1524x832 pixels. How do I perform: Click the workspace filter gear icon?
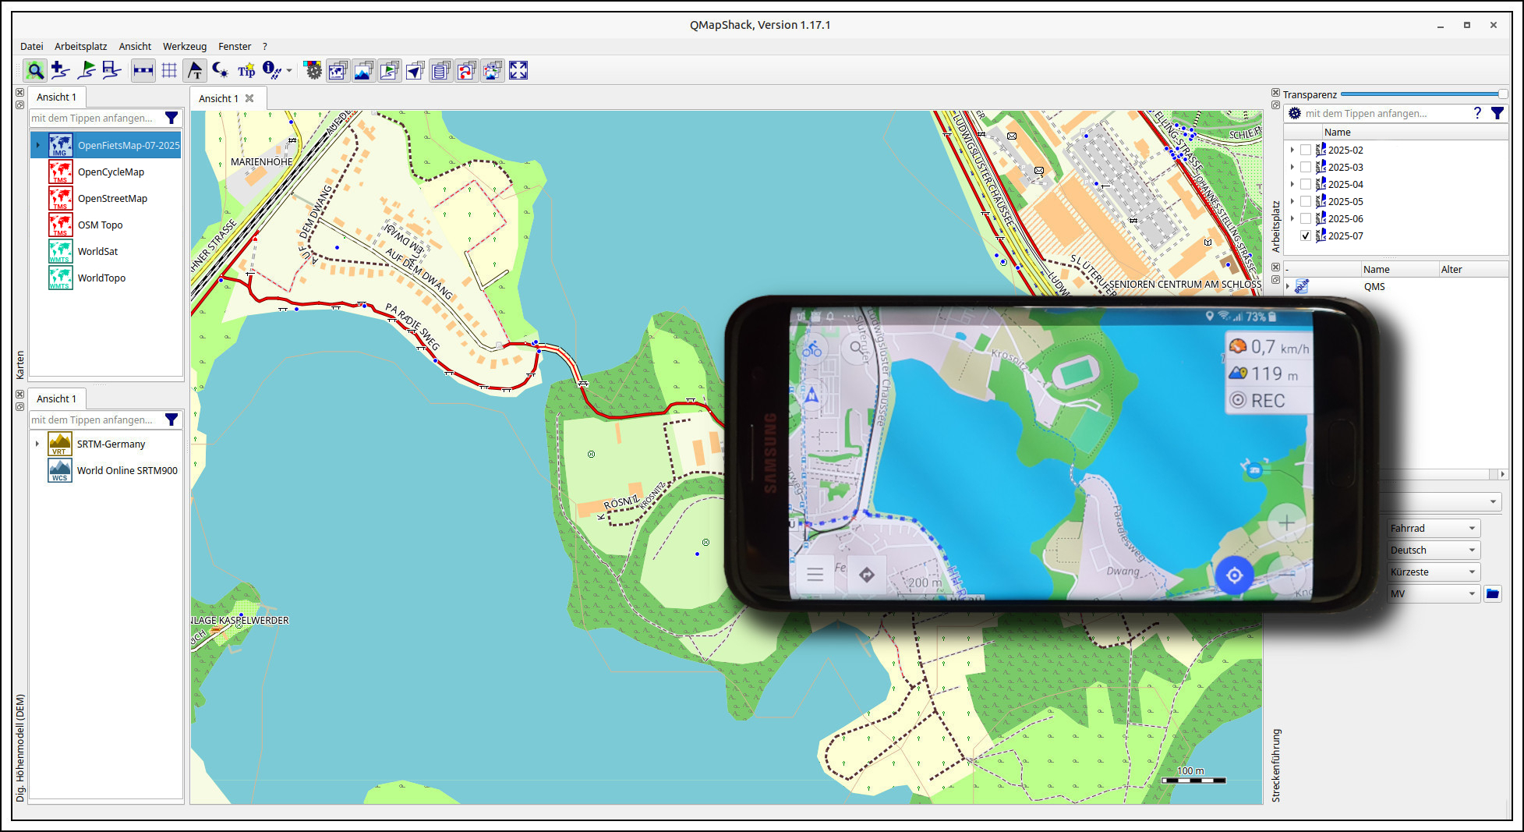click(1295, 113)
